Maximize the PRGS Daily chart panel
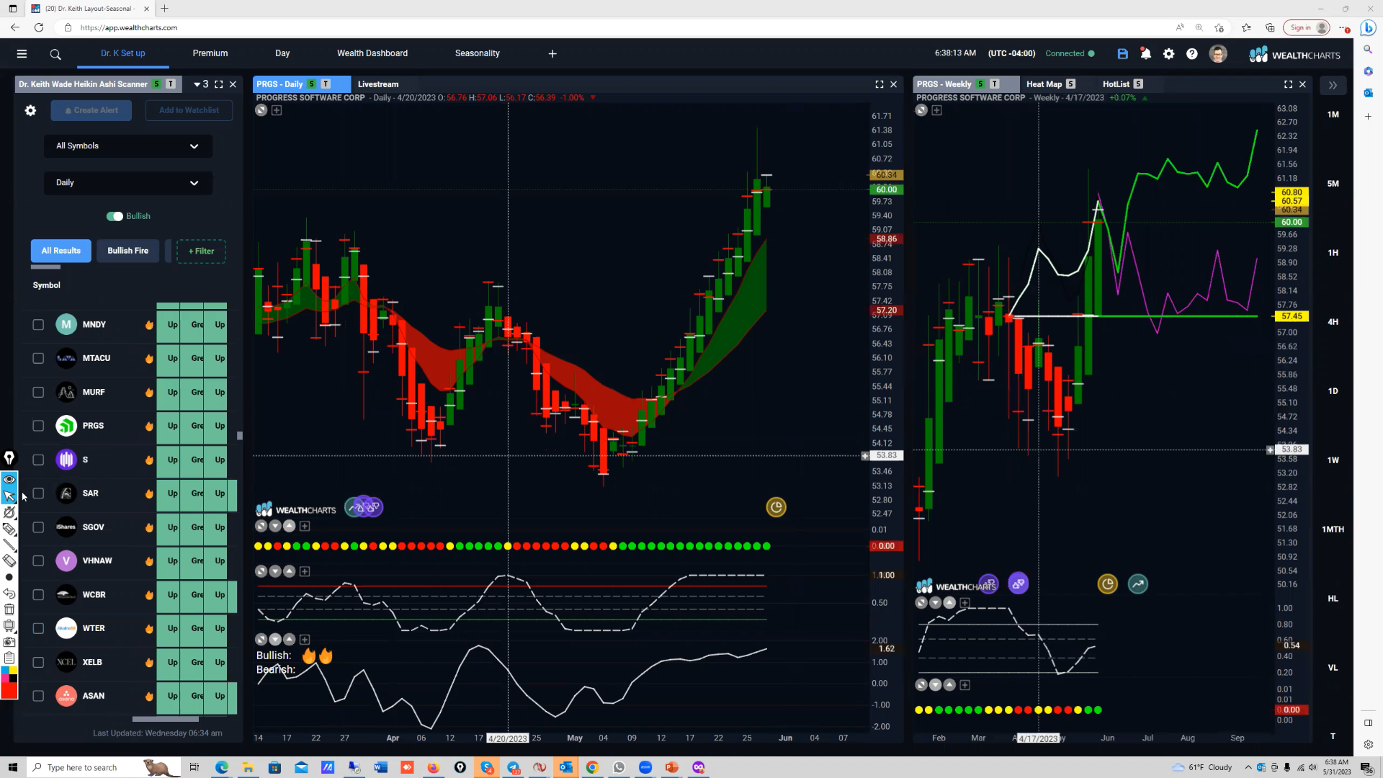 click(879, 84)
